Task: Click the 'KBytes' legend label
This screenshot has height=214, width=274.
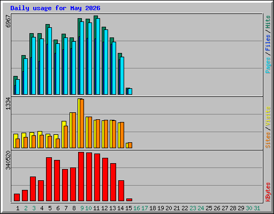Action: pyautogui.click(x=268, y=192)
